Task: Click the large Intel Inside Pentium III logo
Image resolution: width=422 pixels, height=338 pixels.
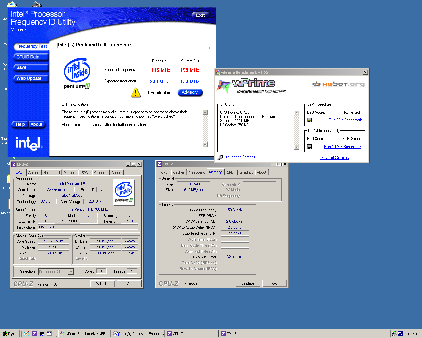Action: click(x=77, y=73)
